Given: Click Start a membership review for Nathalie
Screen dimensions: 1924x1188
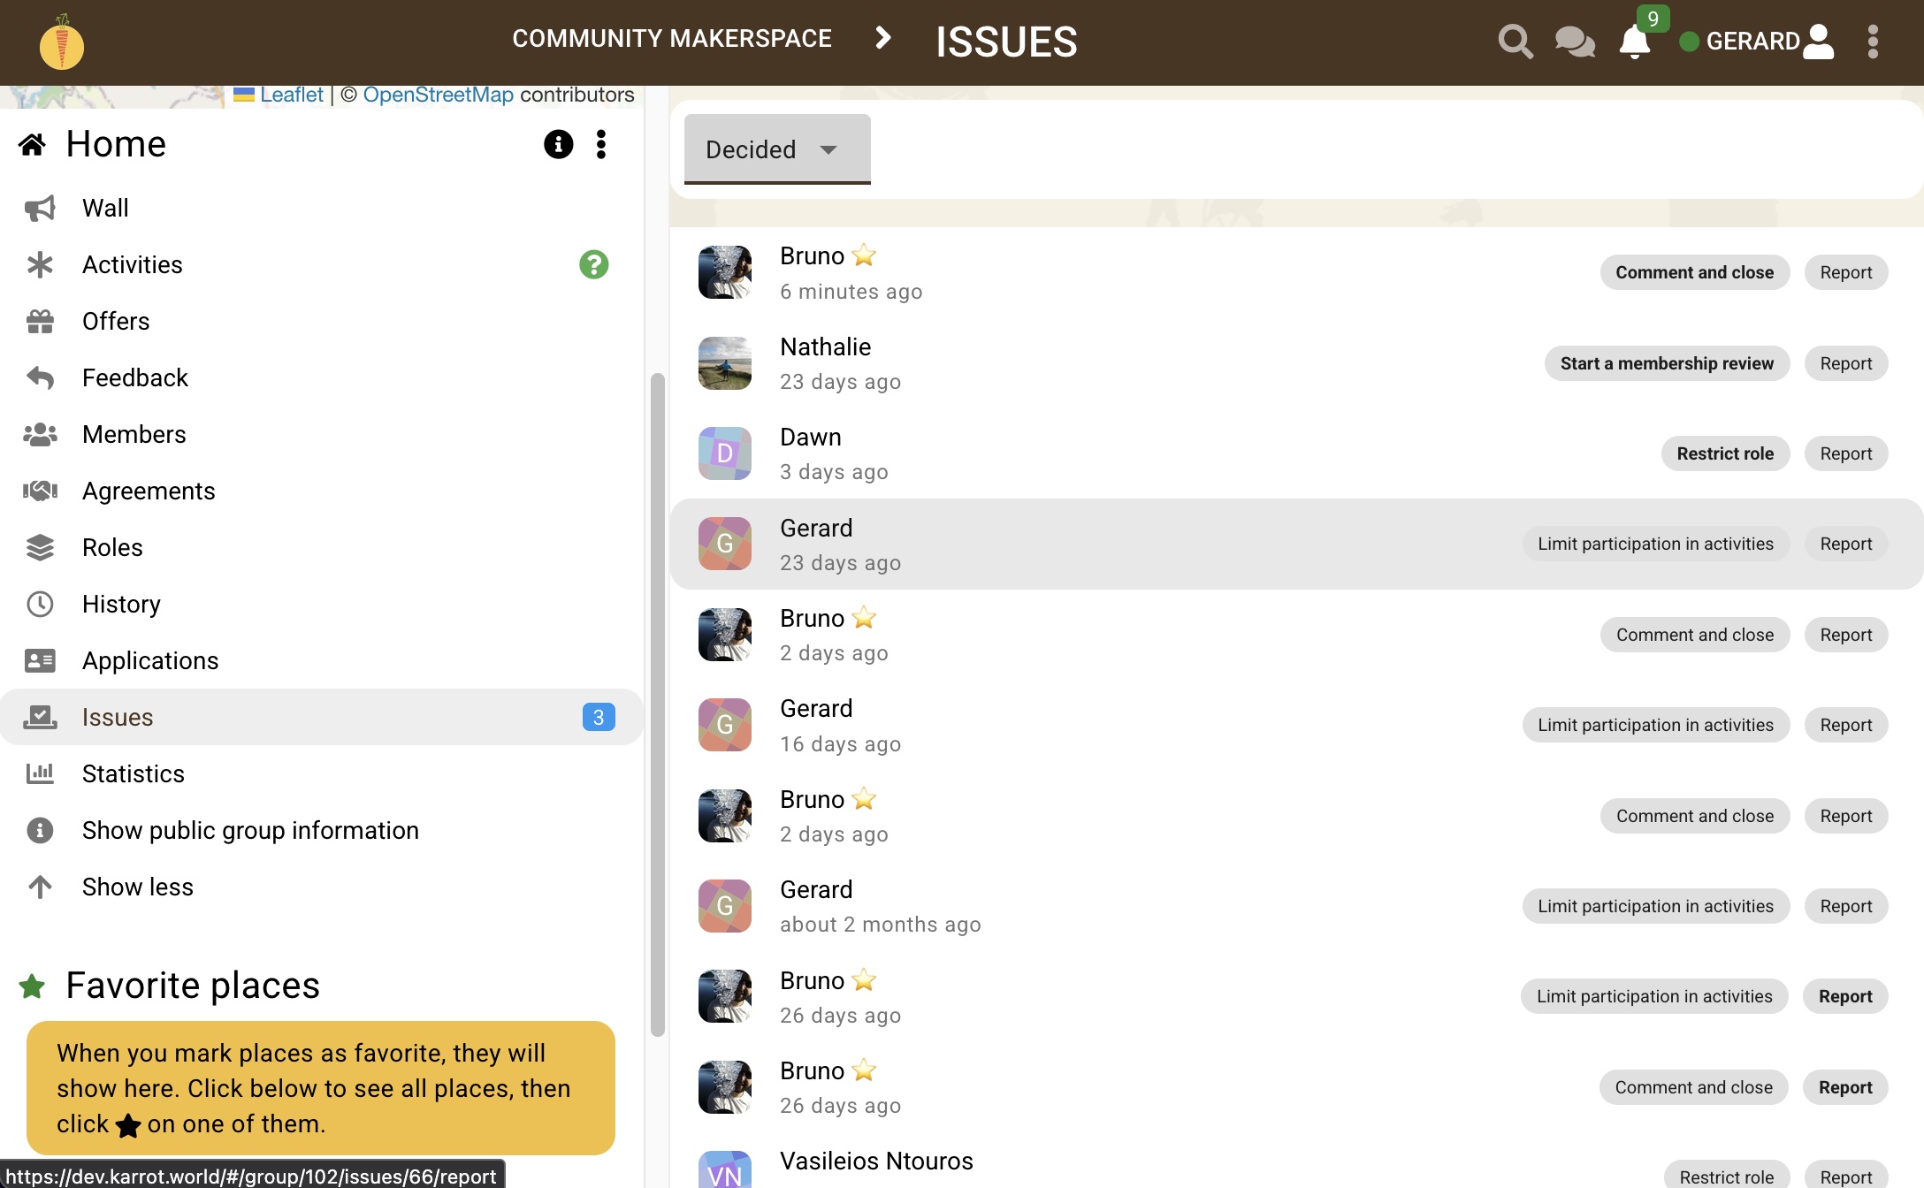Looking at the screenshot, I should coord(1667,363).
